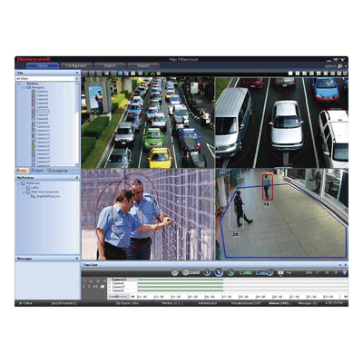Click the first gray video toolbar button
The width and height of the screenshot is (363, 363).
(85, 74)
